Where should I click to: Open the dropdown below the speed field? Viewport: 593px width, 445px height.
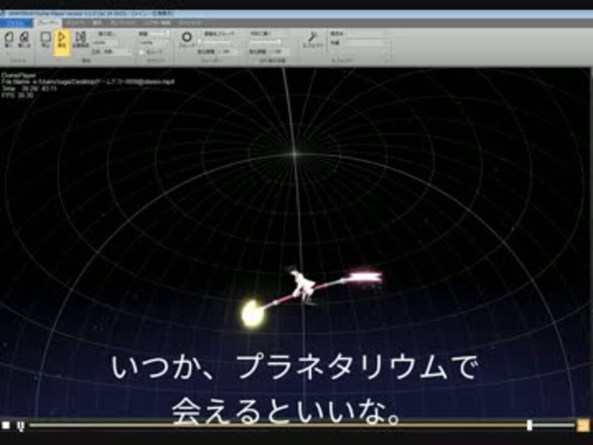pyautogui.click(x=112, y=51)
